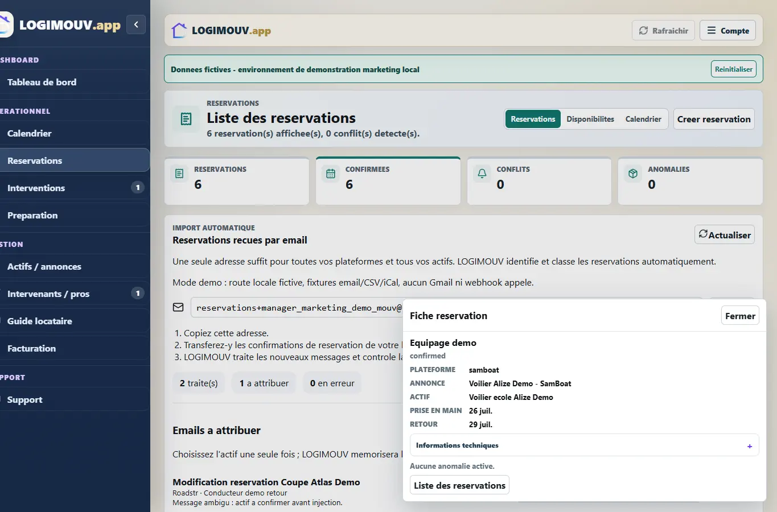Select the Reservations view tab
777x512 pixels.
(x=533, y=119)
